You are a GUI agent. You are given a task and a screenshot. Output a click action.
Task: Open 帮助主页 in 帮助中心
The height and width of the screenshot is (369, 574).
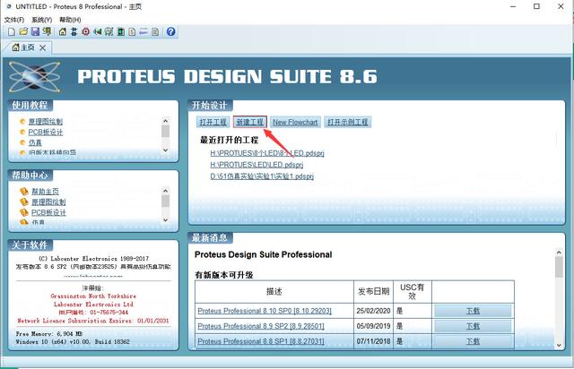point(45,192)
